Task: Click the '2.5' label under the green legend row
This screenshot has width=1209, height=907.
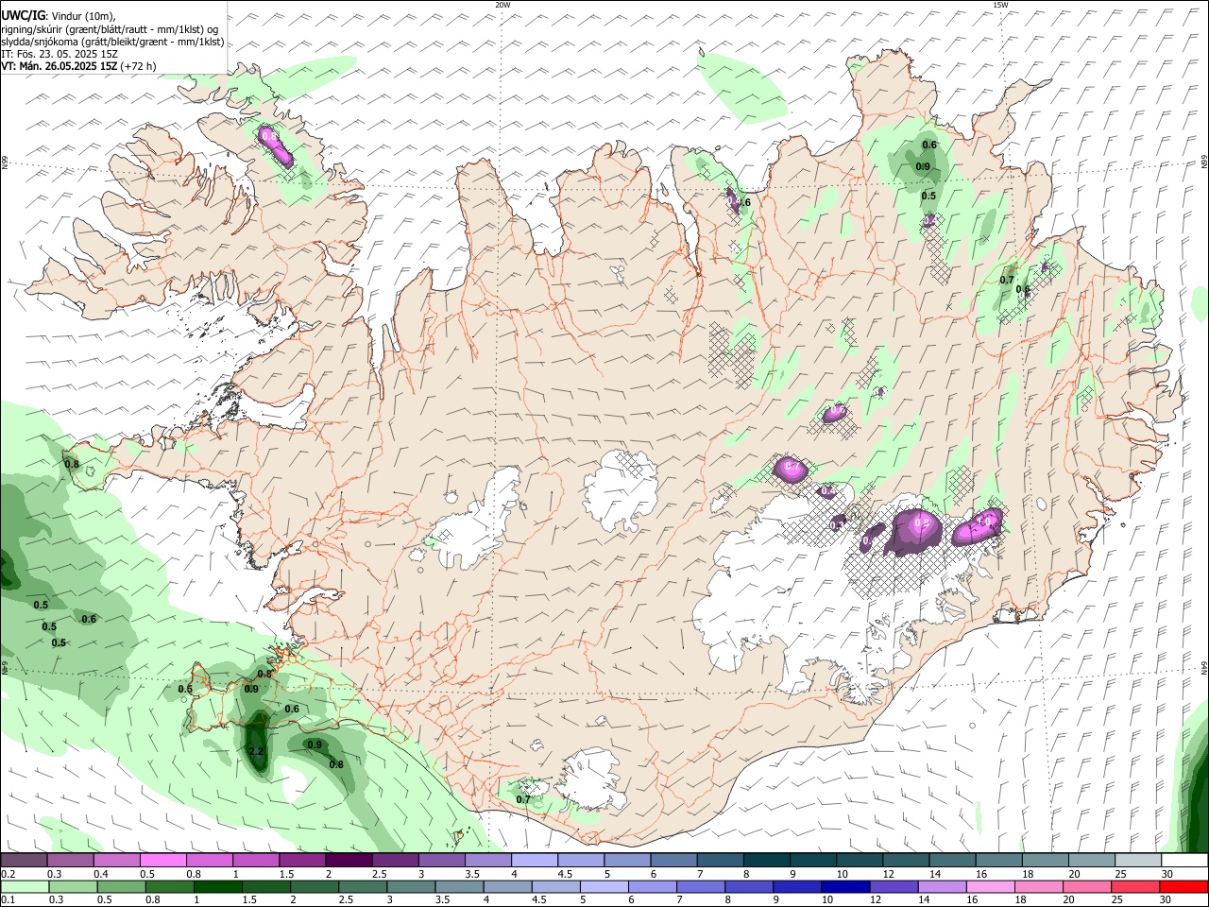Action: tap(345, 900)
